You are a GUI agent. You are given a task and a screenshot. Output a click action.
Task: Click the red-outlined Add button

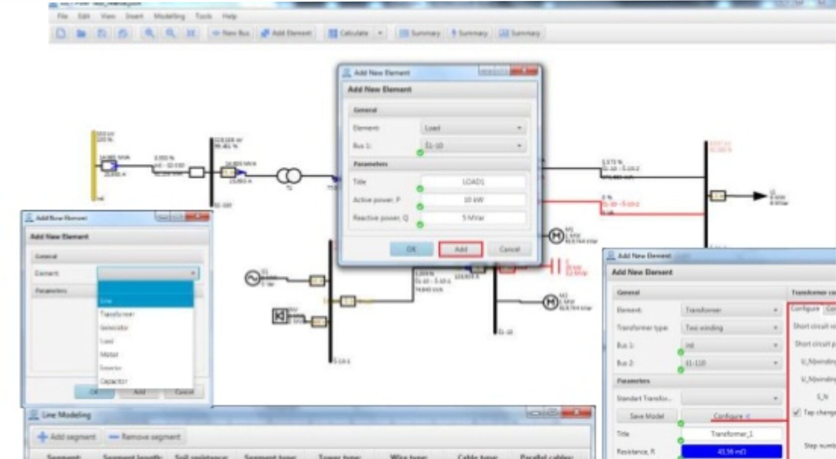[460, 249]
